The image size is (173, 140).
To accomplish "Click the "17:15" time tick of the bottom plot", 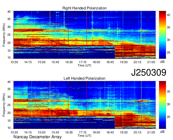I will pos(83,132).
